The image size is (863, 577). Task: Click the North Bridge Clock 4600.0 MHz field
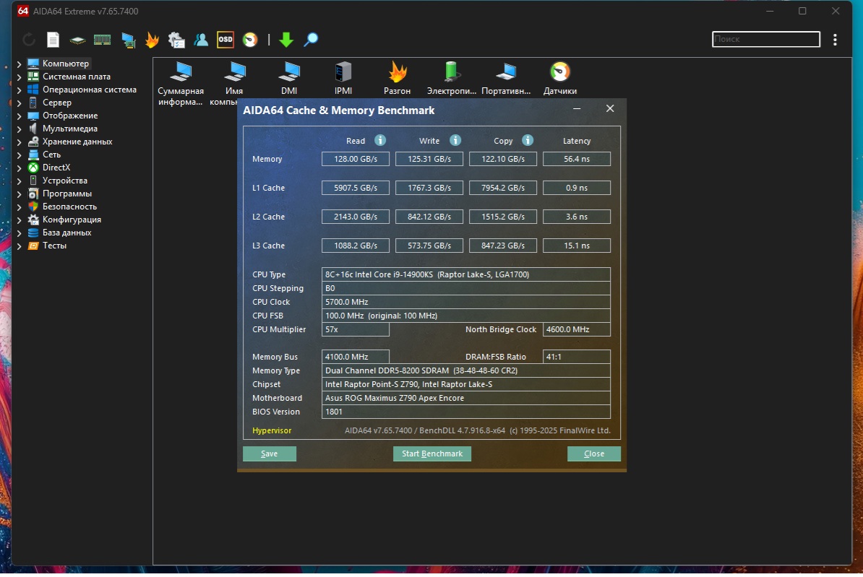pos(576,329)
